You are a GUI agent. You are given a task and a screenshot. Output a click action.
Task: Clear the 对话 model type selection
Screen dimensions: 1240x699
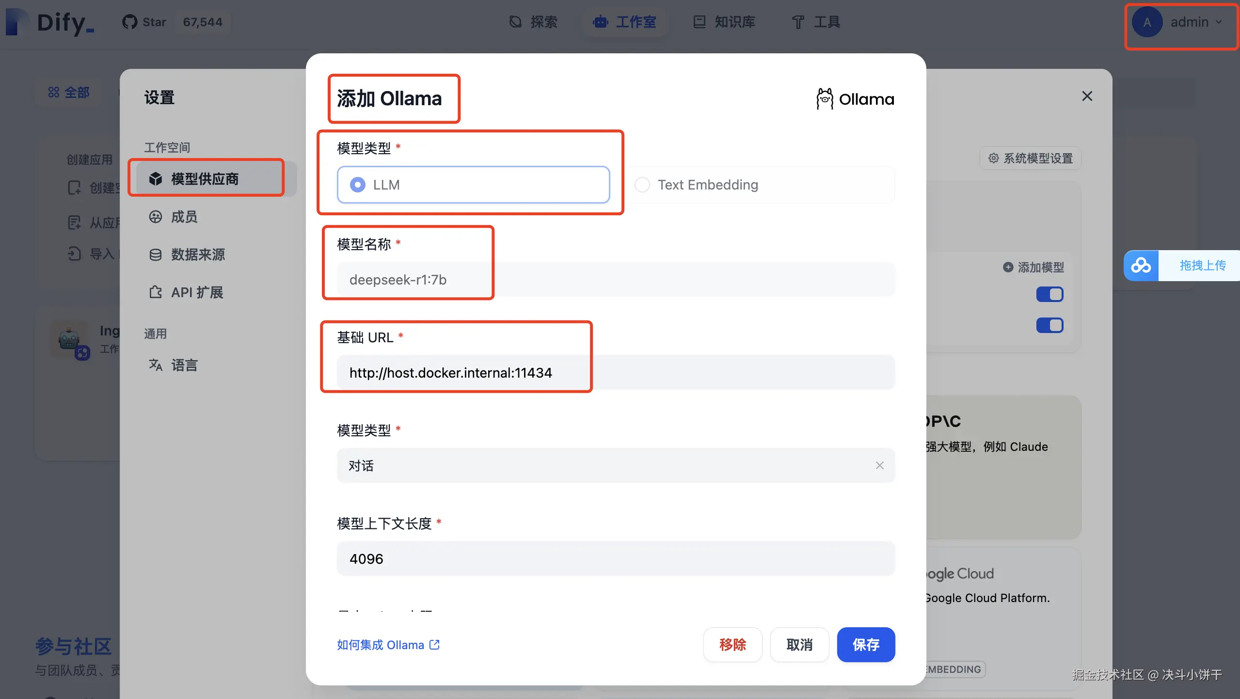tap(879, 465)
